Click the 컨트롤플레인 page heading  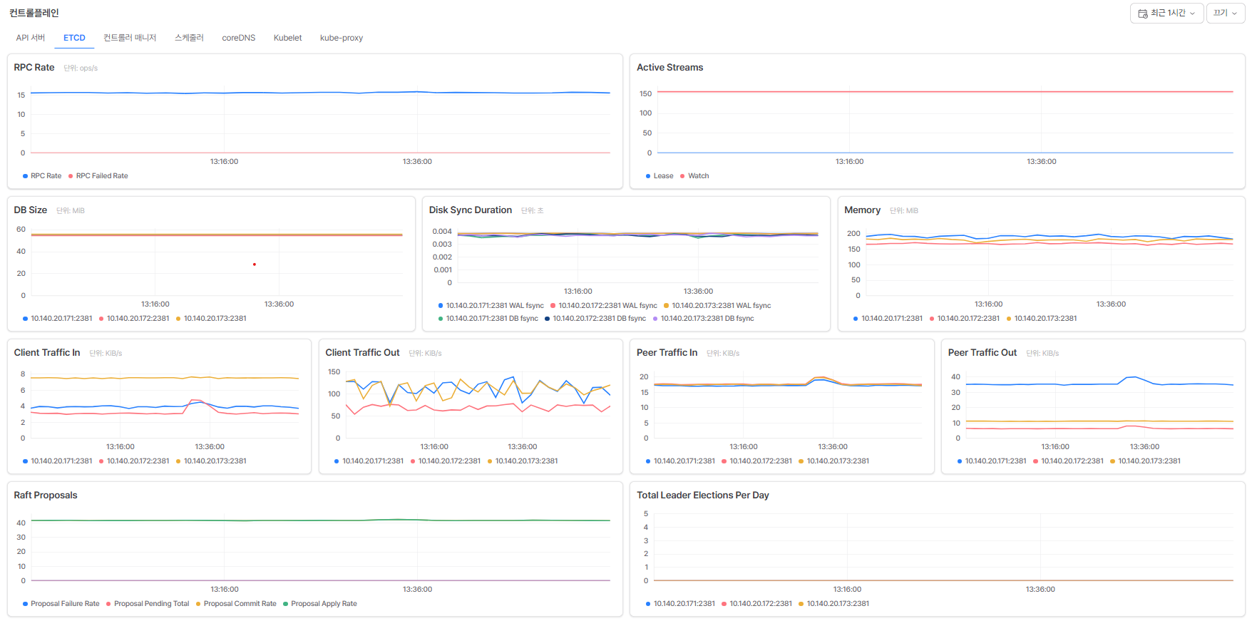[x=34, y=13]
